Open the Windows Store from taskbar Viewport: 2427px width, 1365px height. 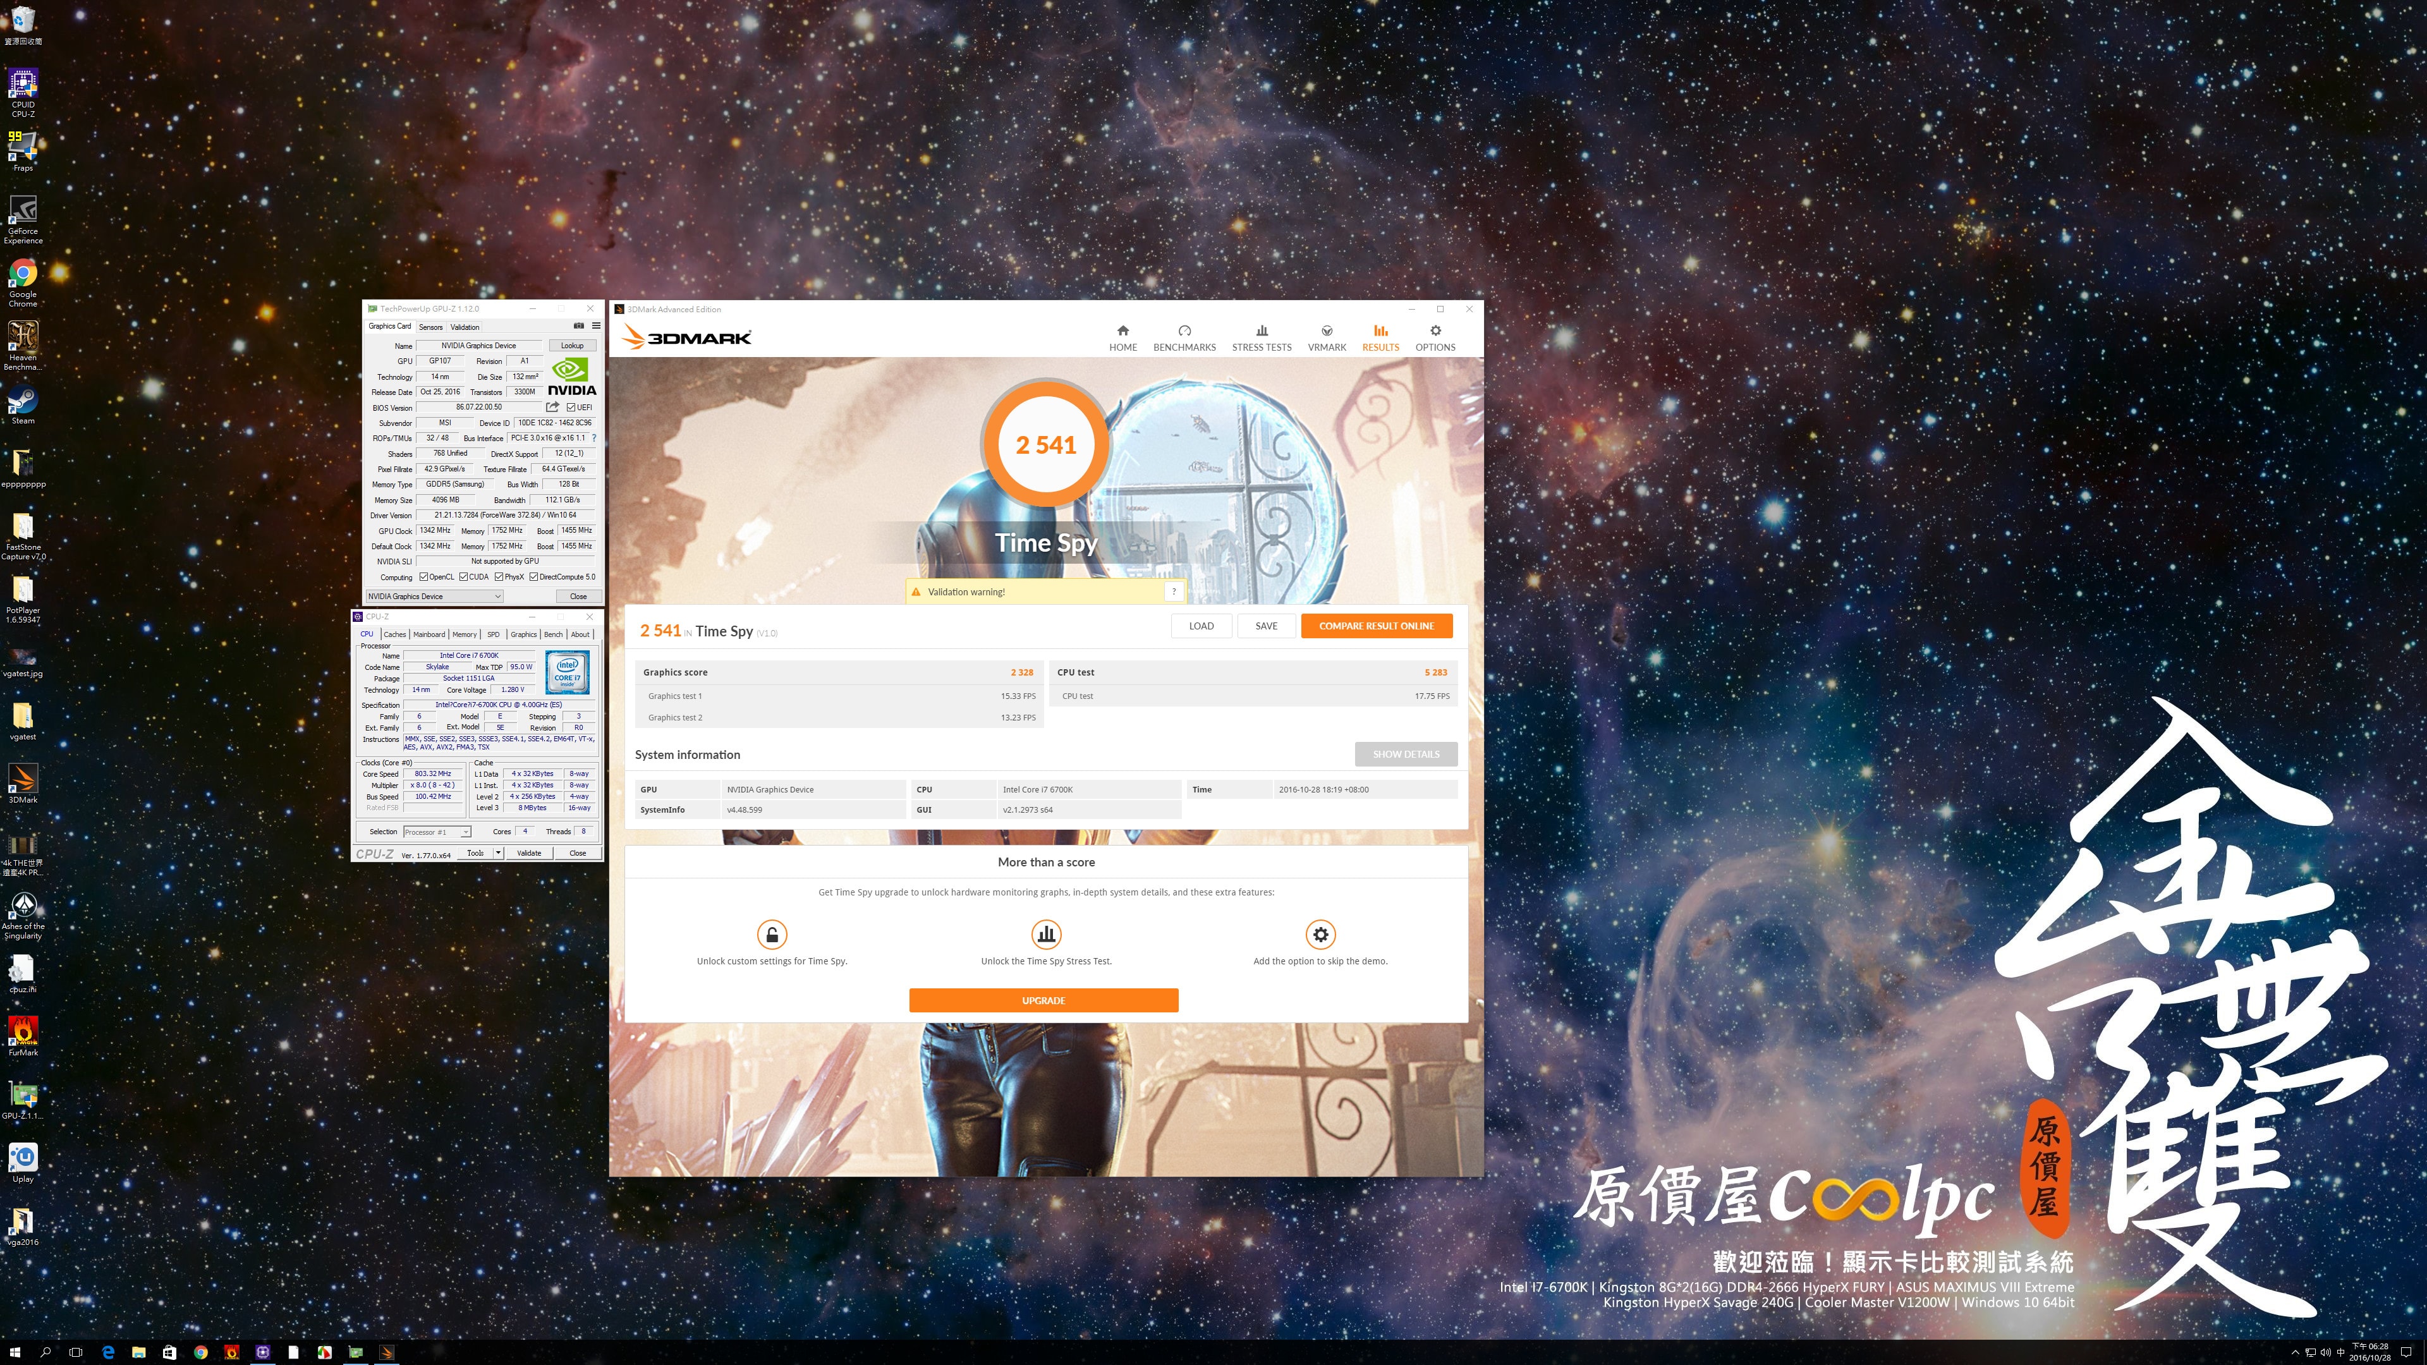pos(169,1353)
